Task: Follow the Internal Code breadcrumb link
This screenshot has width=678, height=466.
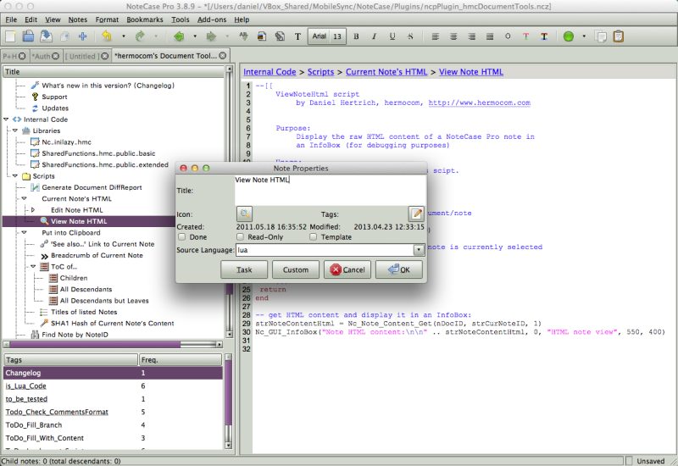Action: click(x=270, y=72)
